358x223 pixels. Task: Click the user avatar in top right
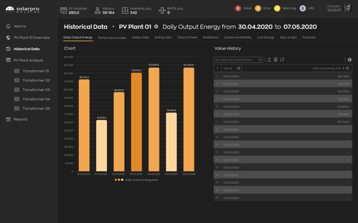click(x=348, y=9)
